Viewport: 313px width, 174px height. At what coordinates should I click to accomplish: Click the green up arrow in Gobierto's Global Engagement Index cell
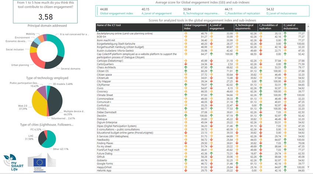(186, 160)
